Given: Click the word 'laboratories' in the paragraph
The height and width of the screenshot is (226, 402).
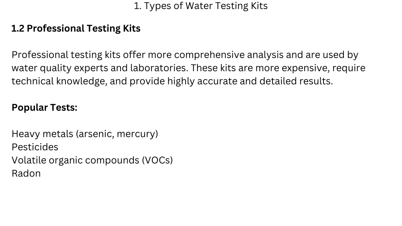Looking at the screenshot, I should [x=158, y=68].
